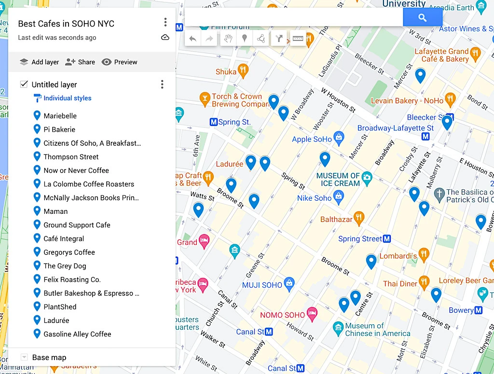This screenshot has height=374, width=494.
Task: Click the pin icon beside Ladurée in list
Action: point(37,320)
